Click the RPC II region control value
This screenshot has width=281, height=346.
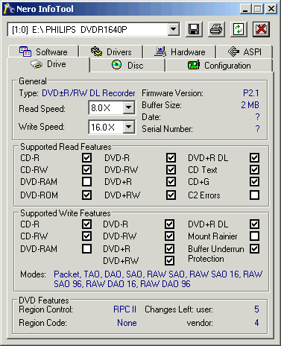tap(125, 309)
